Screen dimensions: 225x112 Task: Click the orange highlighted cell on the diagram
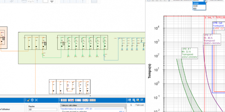click(x=3, y=38)
